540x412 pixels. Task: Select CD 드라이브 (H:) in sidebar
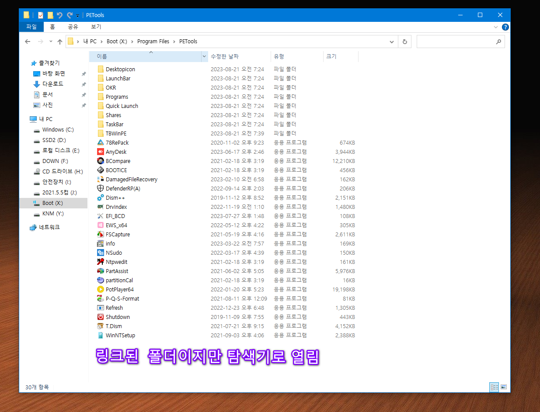click(63, 172)
